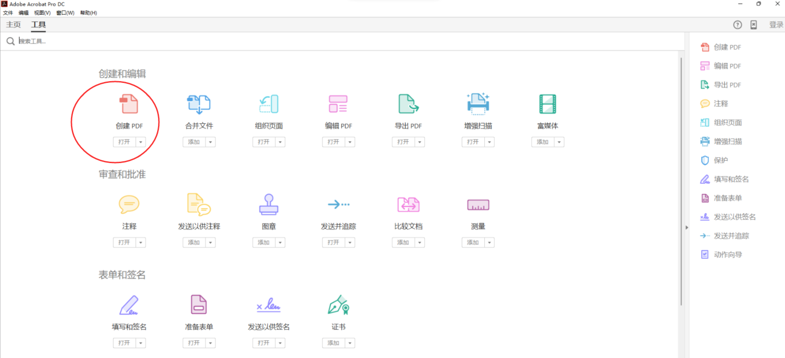The height and width of the screenshot is (358, 785).
Task: Open 增强扫描 shortcut in right sidebar
Action: [721, 141]
